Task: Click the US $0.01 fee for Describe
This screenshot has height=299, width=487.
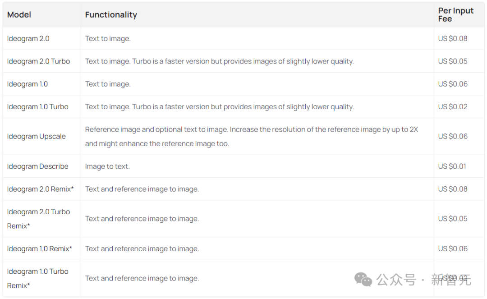Action: point(453,166)
